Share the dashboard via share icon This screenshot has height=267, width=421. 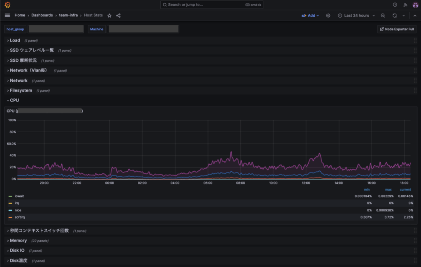tap(118, 16)
